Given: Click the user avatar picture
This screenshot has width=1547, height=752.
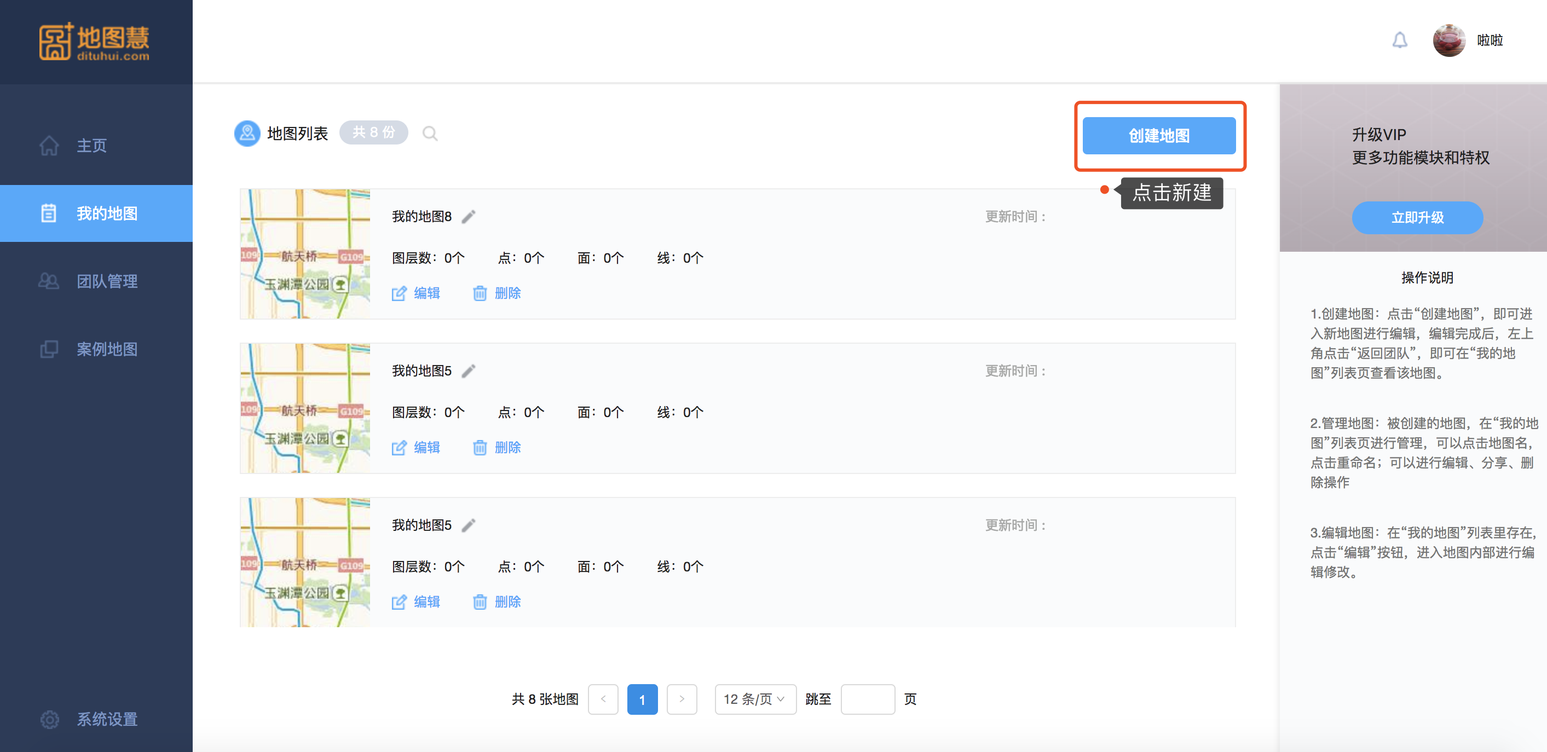Looking at the screenshot, I should [1448, 41].
